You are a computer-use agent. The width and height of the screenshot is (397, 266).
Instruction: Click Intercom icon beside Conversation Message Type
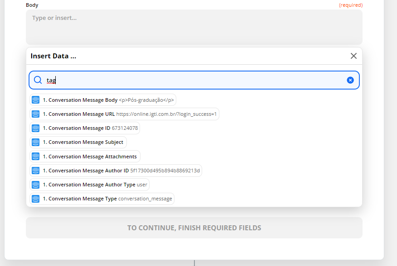[35, 199]
